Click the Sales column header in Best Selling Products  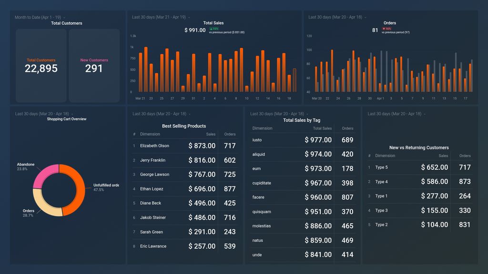click(x=210, y=134)
